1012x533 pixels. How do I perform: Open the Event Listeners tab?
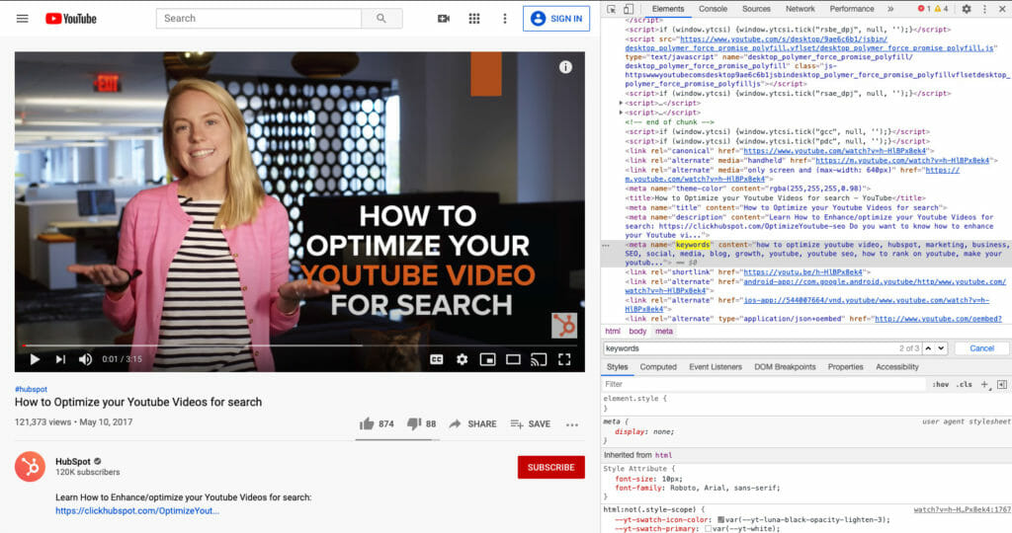(x=716, y=367)
